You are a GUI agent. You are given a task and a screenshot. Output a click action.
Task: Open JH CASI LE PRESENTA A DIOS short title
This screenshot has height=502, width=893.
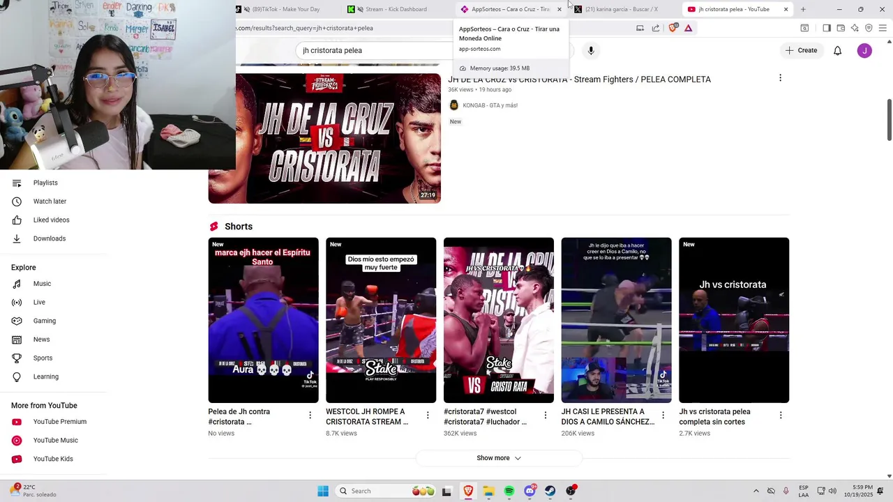click(x=608, y=417)
